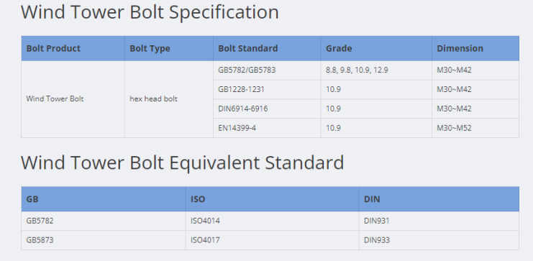Click the Wind Tower Bolt Specification heading
This screenshot has height=261, width=533.
click(150, 12)
